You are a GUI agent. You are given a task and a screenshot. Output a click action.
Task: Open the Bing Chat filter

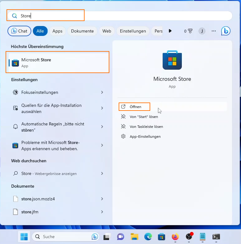coord(19,31)
